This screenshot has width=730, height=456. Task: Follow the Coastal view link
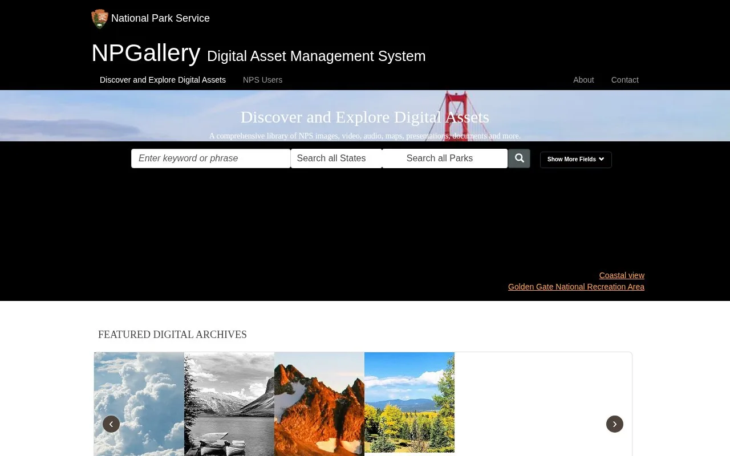pyautogui.click(x=622, y=275)
